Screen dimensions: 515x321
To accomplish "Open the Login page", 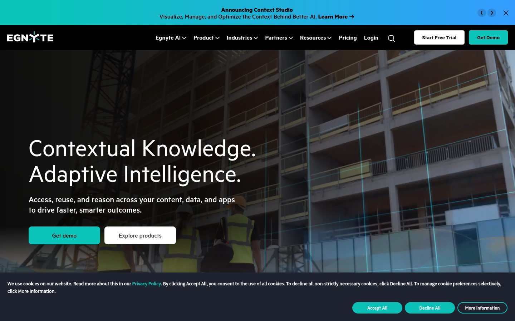I will point(371,38).
